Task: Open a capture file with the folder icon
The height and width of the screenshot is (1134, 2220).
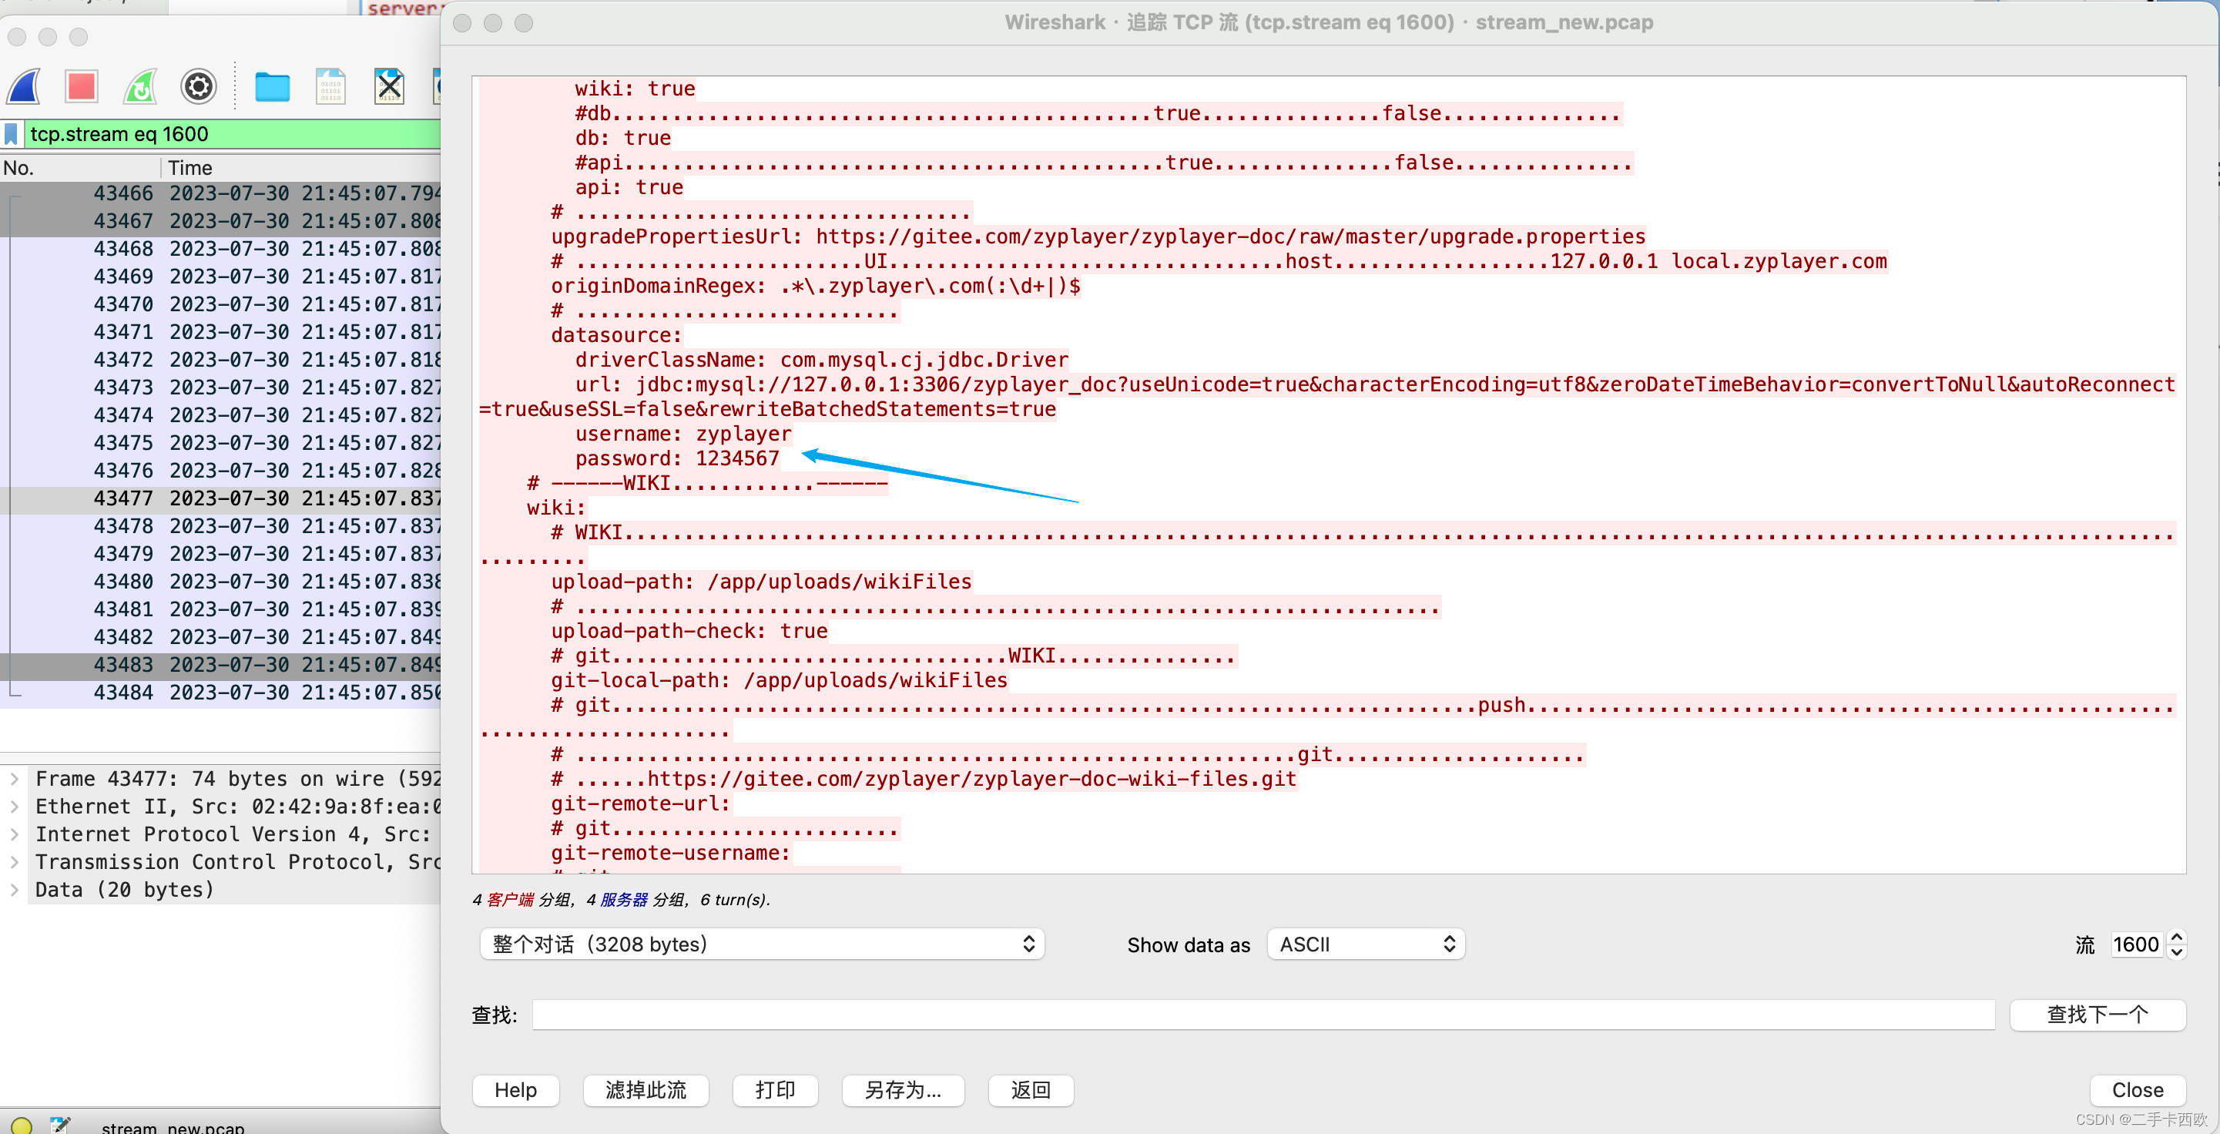Action: click(x=273, y=87)
